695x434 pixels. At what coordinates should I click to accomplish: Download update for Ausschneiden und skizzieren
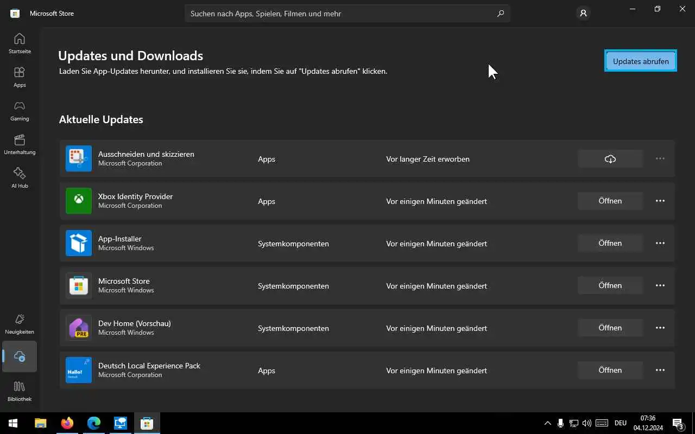pos(610,158)
